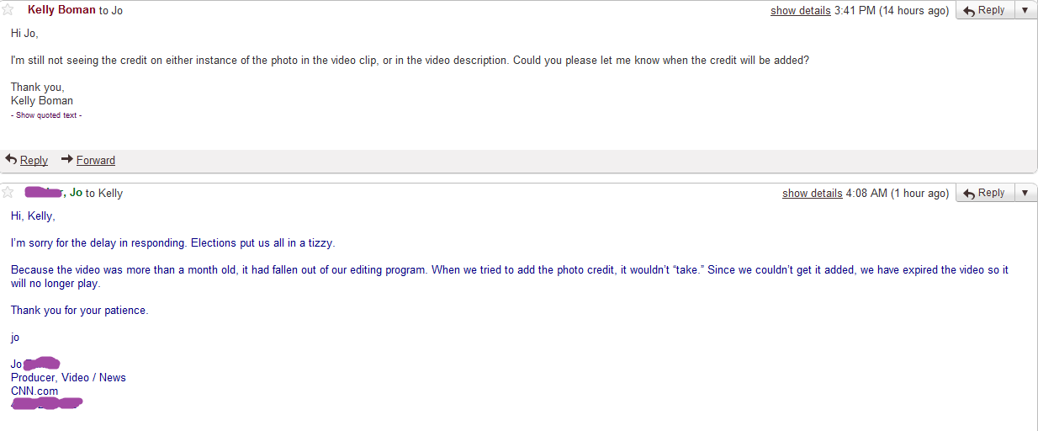
Task: Show details for Jo's 4:08 AM message
Action: point(812,194)
